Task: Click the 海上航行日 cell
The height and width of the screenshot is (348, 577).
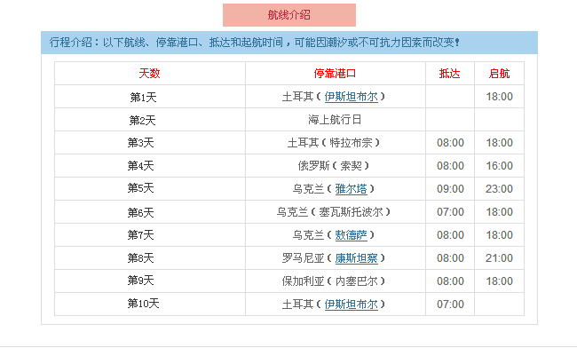Action: point(336,120)
